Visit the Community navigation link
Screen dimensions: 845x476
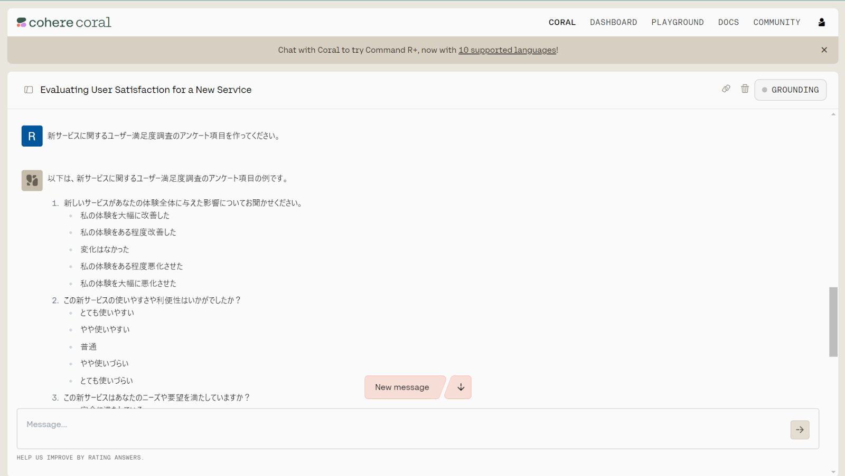[776, 22]
